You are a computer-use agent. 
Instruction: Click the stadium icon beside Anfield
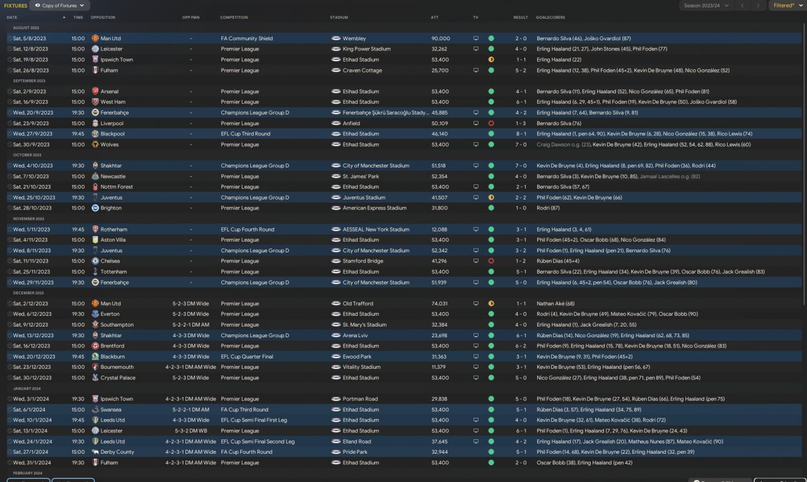[336, 123]
